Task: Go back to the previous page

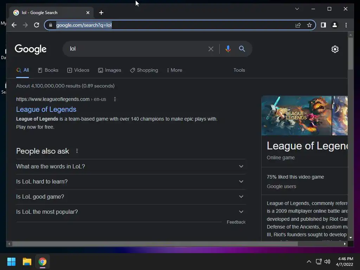Action: click(x=14, y=25)
